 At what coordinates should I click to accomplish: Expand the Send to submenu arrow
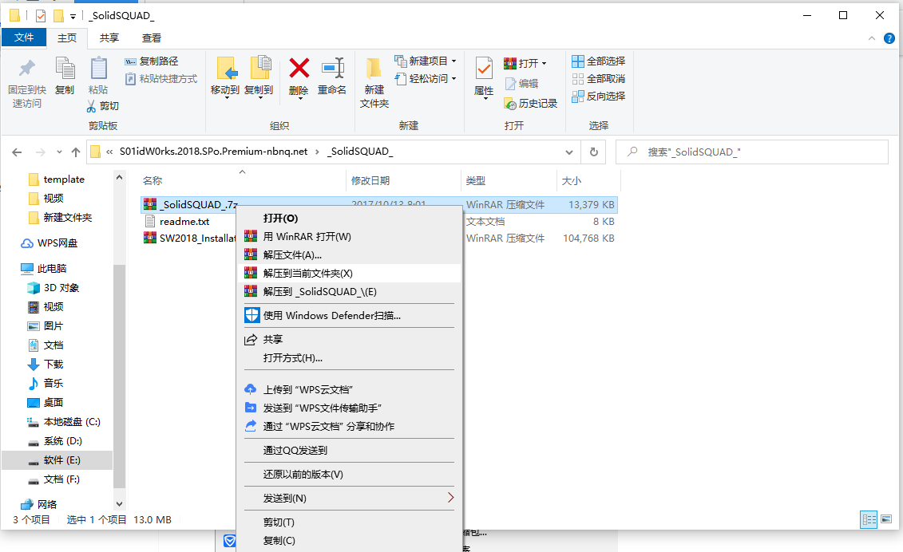[450, 498]
